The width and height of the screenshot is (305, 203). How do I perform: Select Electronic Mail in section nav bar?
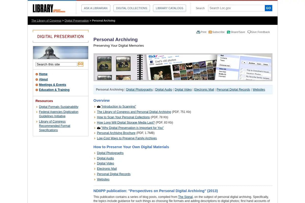tap(204, 90)
